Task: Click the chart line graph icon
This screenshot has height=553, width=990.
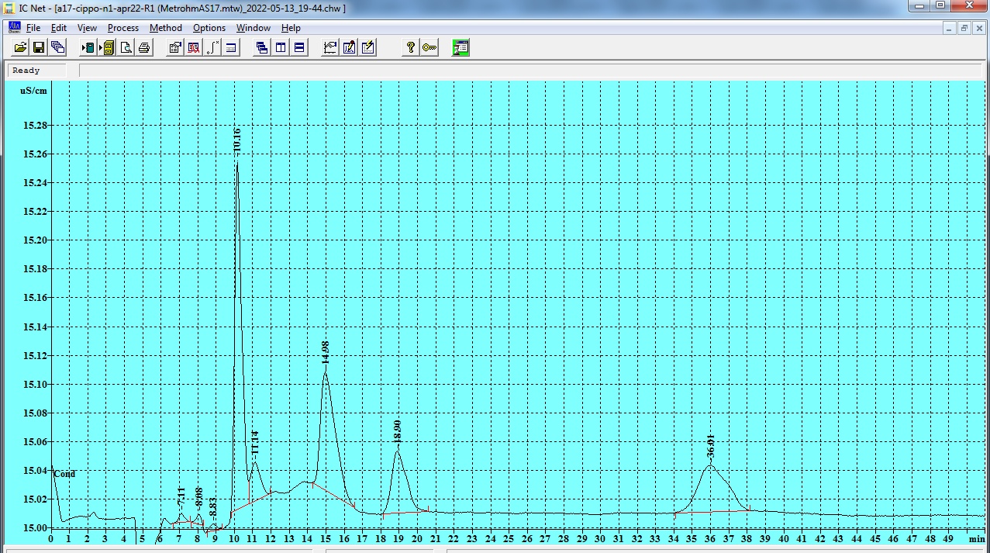Action: click(x=330, y=47)
